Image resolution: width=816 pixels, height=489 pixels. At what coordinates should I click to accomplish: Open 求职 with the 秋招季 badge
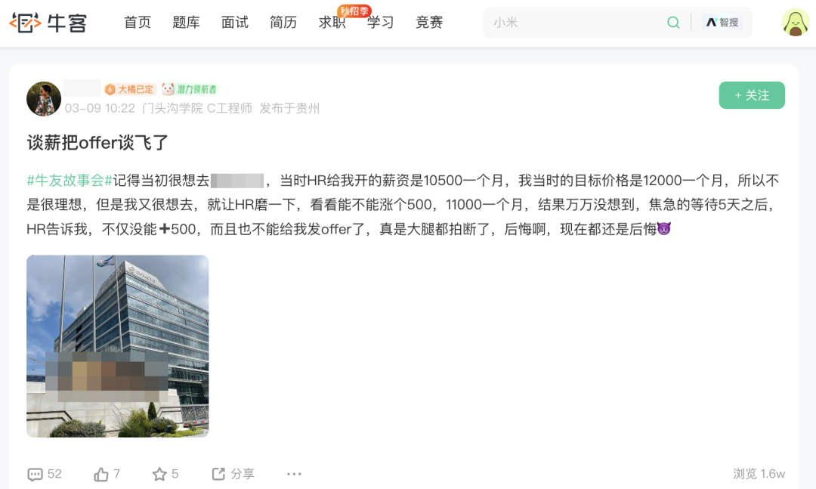[332, 23]
